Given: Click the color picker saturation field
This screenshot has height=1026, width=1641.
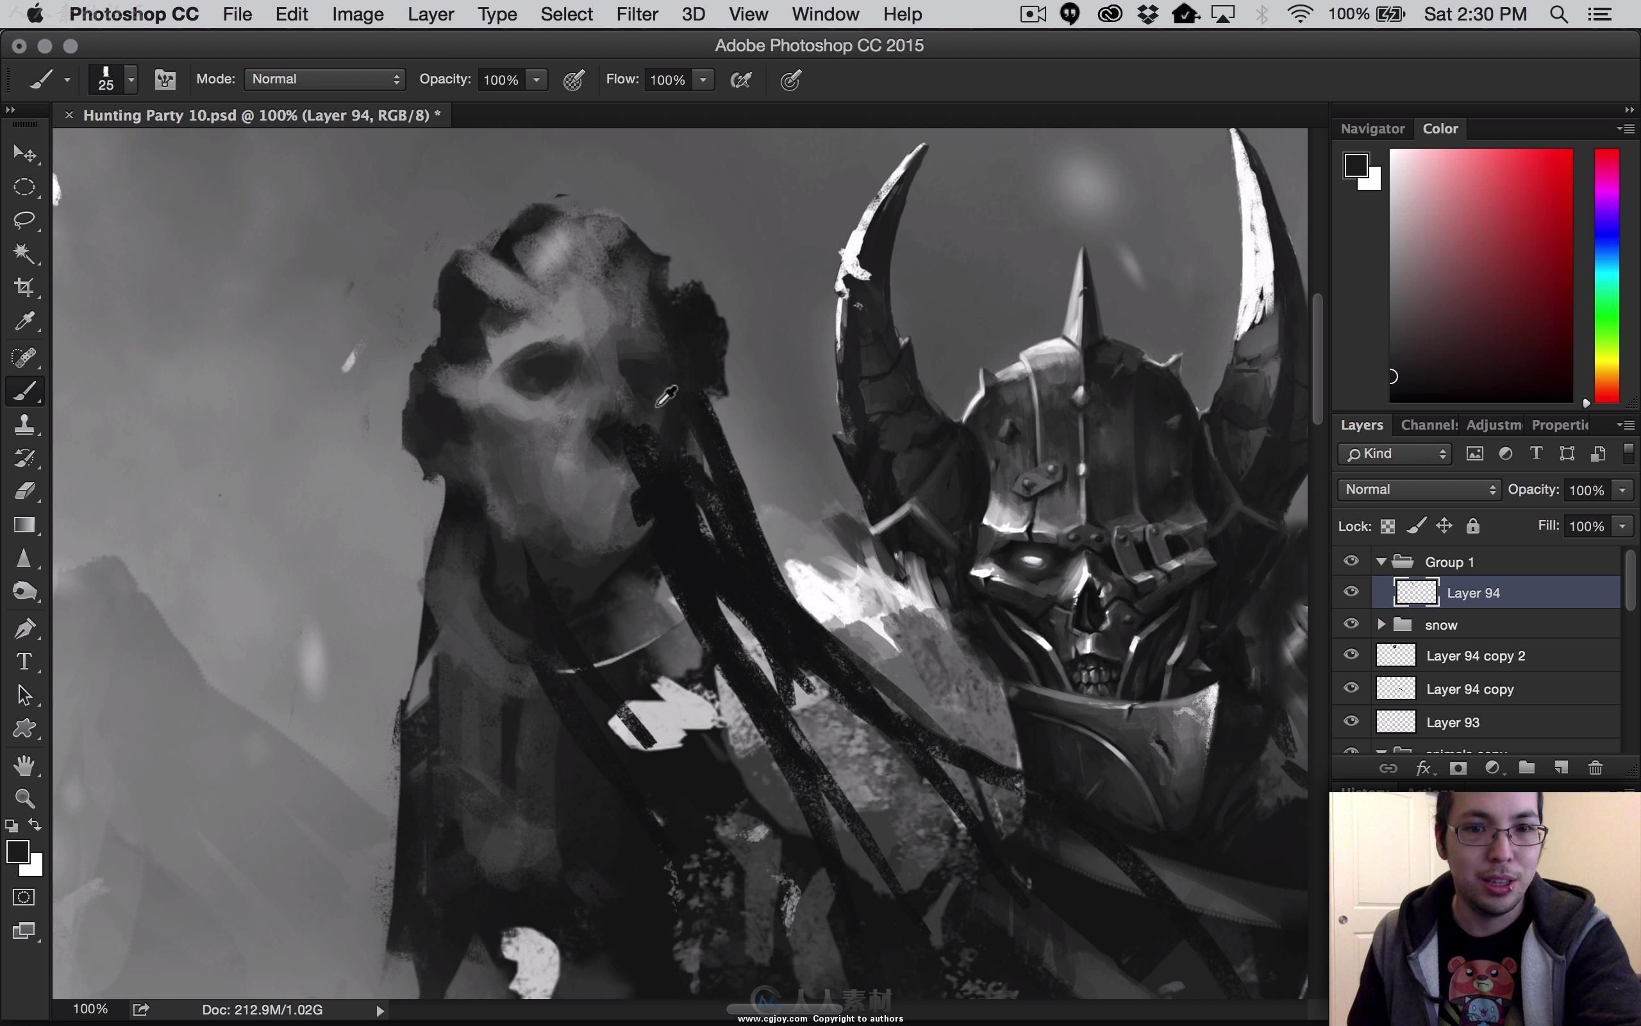Looking at the screenshot, I should click(1481, 276).
